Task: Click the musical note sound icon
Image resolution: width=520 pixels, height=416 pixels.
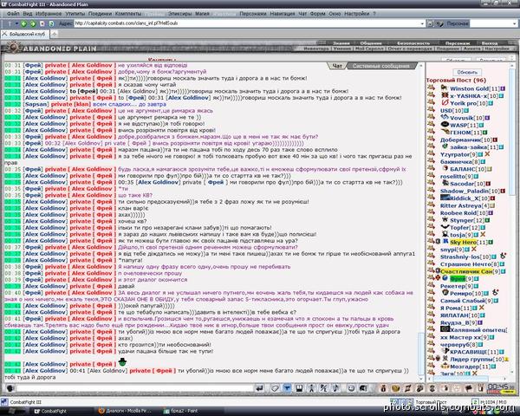Action: pyautogui.click(x=335, y=387)
